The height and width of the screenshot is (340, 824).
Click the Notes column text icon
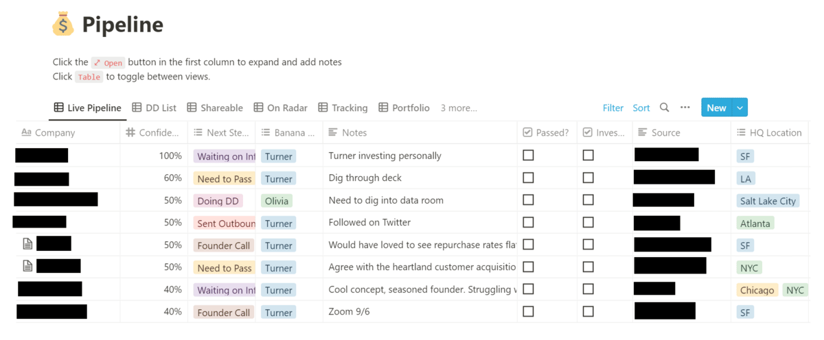pos(333,132)
